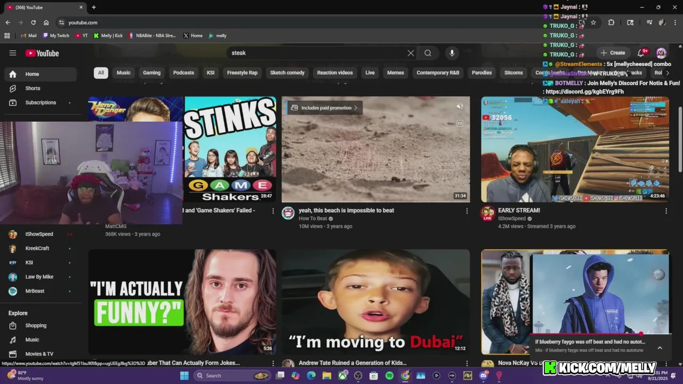
Task: Select the Contemporary R&B chip
Action: pos(438,73)
